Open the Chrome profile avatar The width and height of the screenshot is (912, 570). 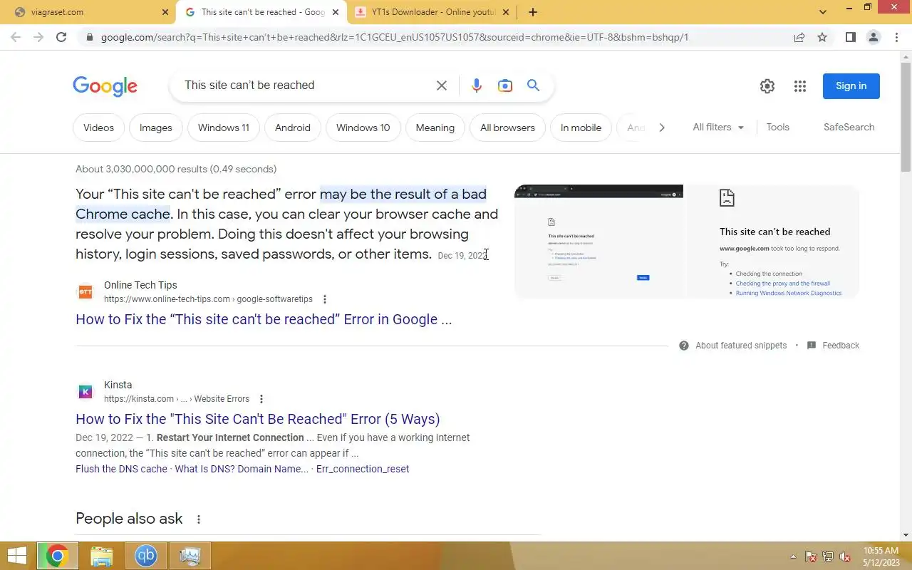pyautogui.click(x=874, y=37)
